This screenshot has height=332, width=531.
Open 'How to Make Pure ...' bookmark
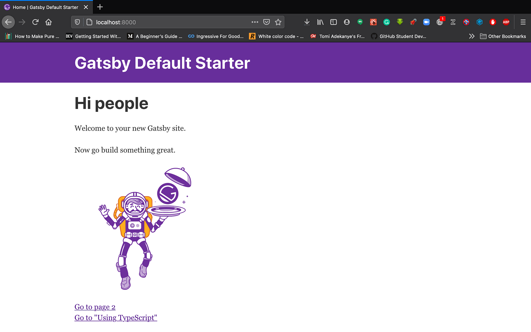(32, 36)
